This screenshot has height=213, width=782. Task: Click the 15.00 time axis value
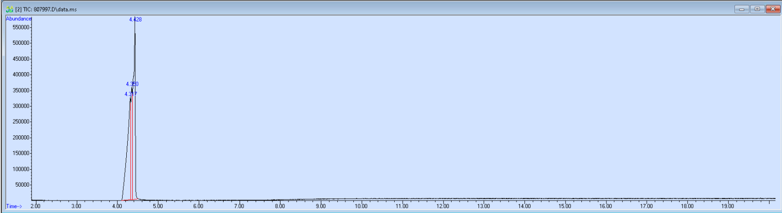[x=565, y=206]
